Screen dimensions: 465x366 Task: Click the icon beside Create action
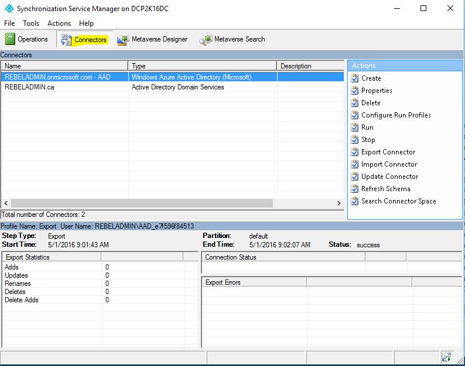pyautogui.click(x=355, y=78)
